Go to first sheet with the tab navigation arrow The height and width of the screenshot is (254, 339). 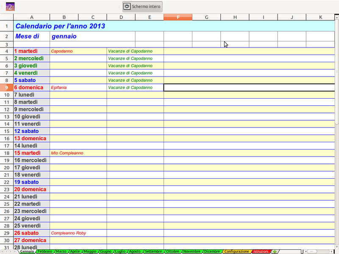point(2,251)
